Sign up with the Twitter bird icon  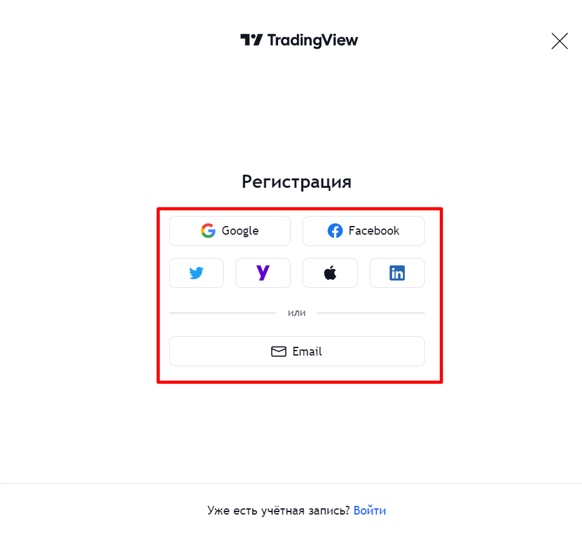[196, 273]
